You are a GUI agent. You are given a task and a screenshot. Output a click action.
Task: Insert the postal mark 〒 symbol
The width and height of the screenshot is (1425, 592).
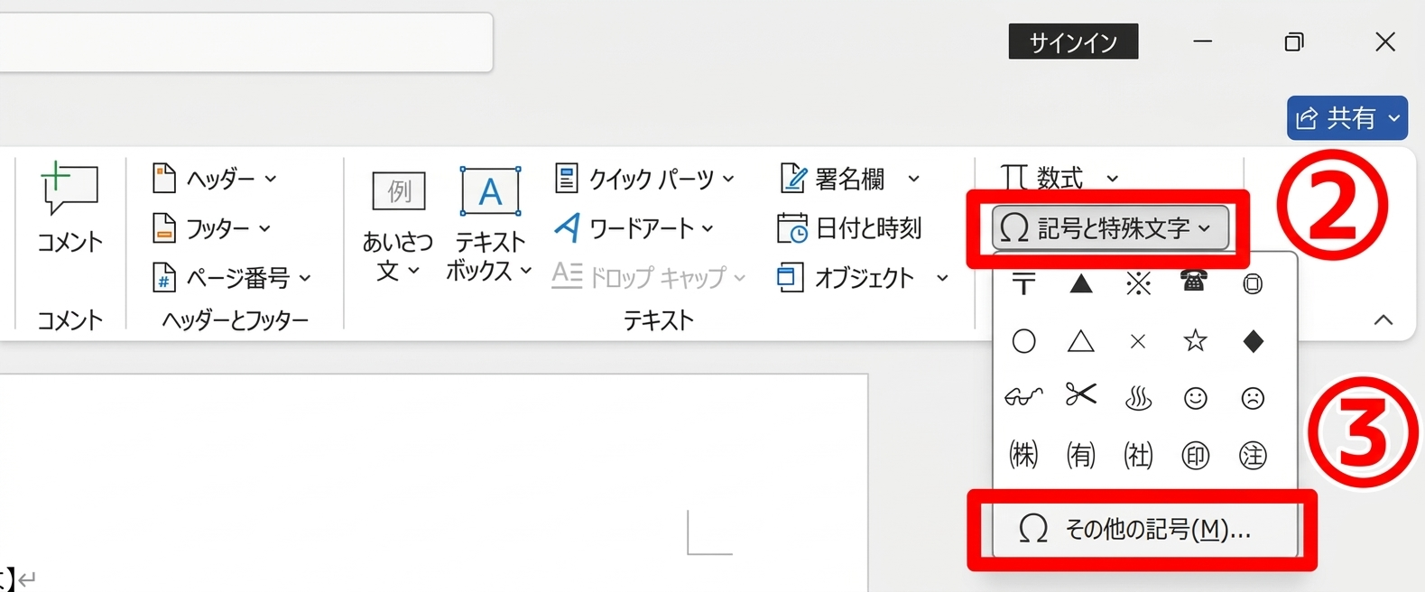click(1023, 283)
